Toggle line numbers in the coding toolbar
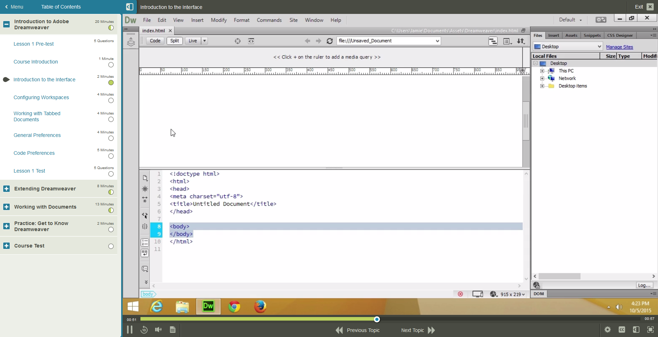Screen dimensions: 658x337 [x=145, y=242]
